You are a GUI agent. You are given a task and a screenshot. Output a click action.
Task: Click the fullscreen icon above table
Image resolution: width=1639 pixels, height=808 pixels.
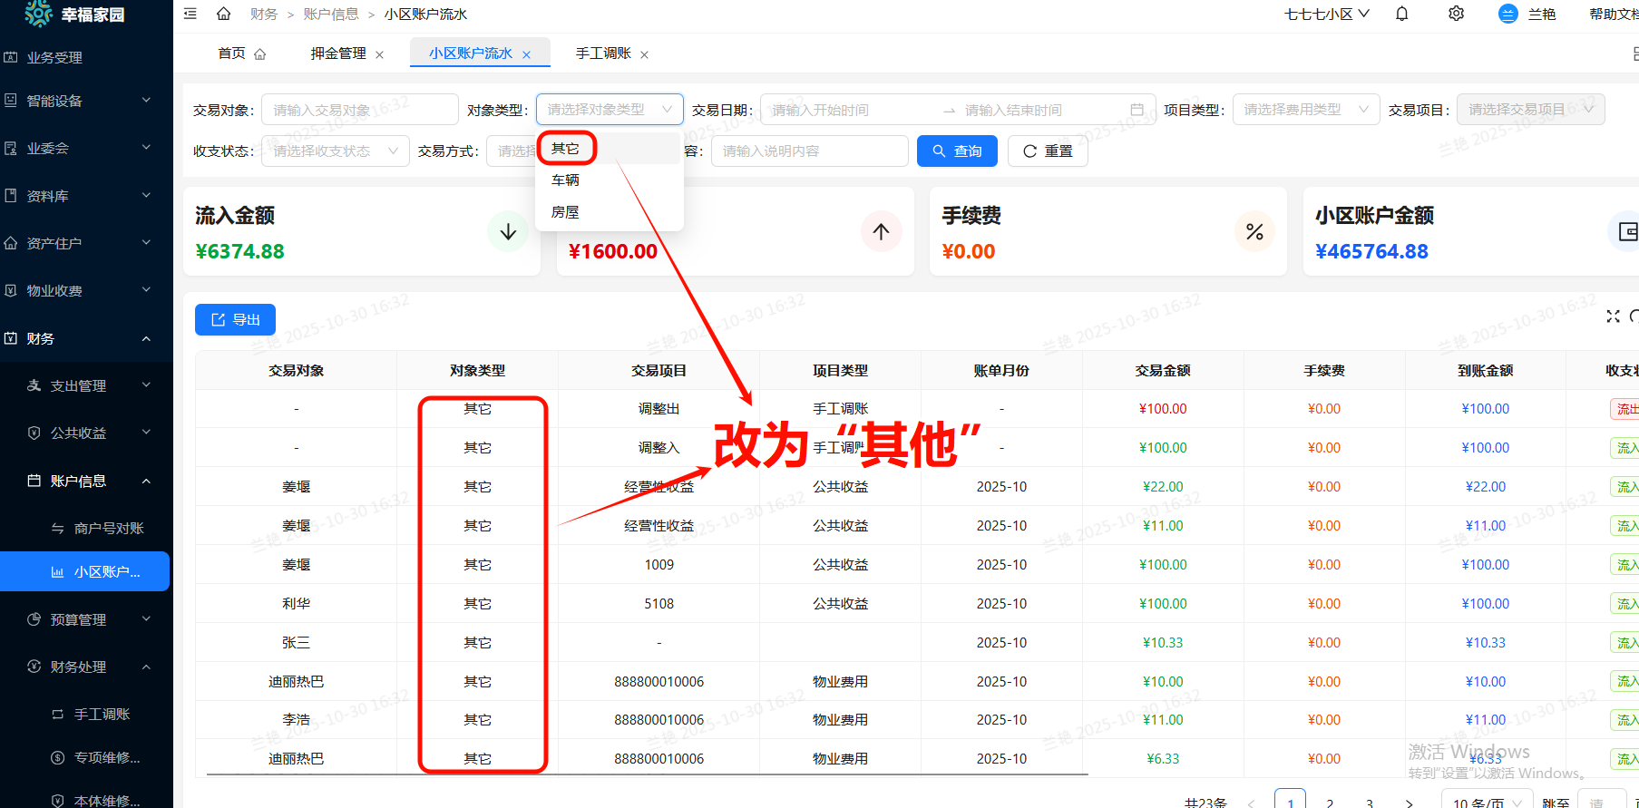1613,316
